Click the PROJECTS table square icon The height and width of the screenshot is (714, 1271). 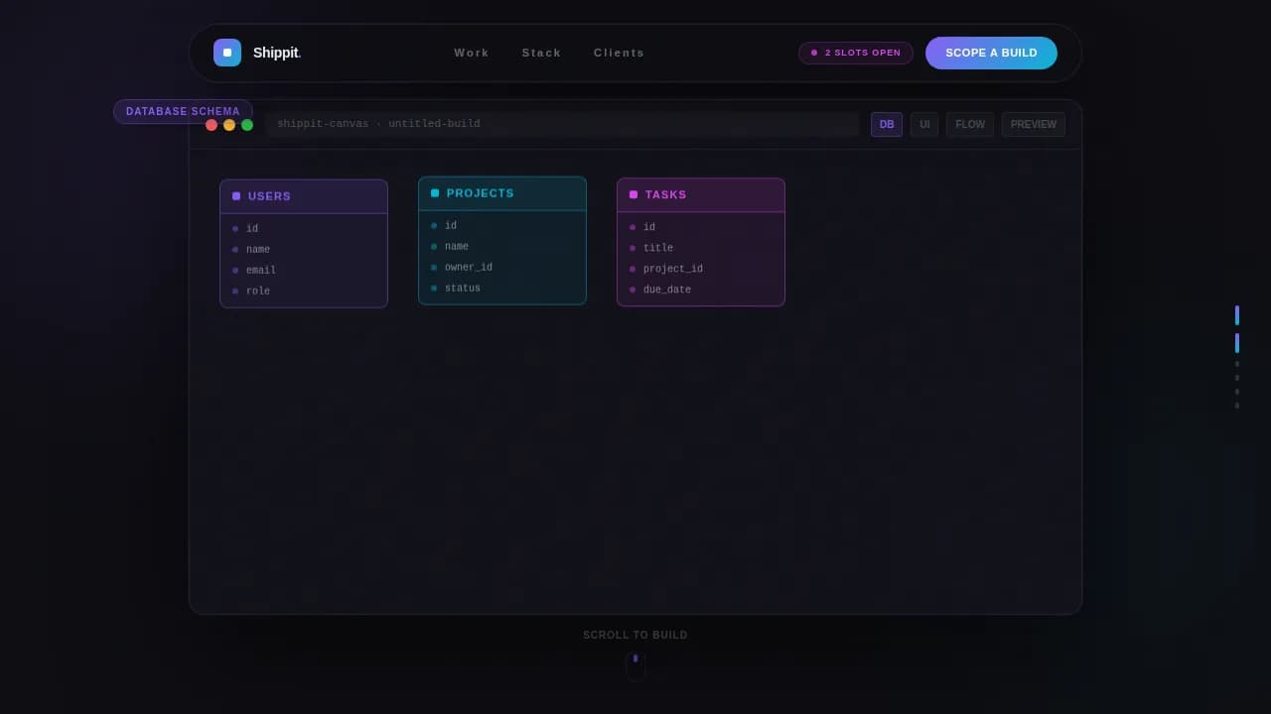[x=435, y=193]
